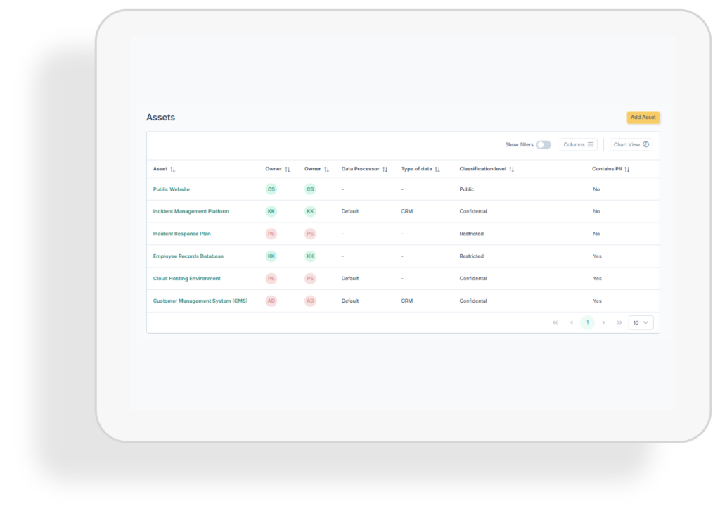
Task: Jump to the last page arrow
Action: click(x=619, y=322)
